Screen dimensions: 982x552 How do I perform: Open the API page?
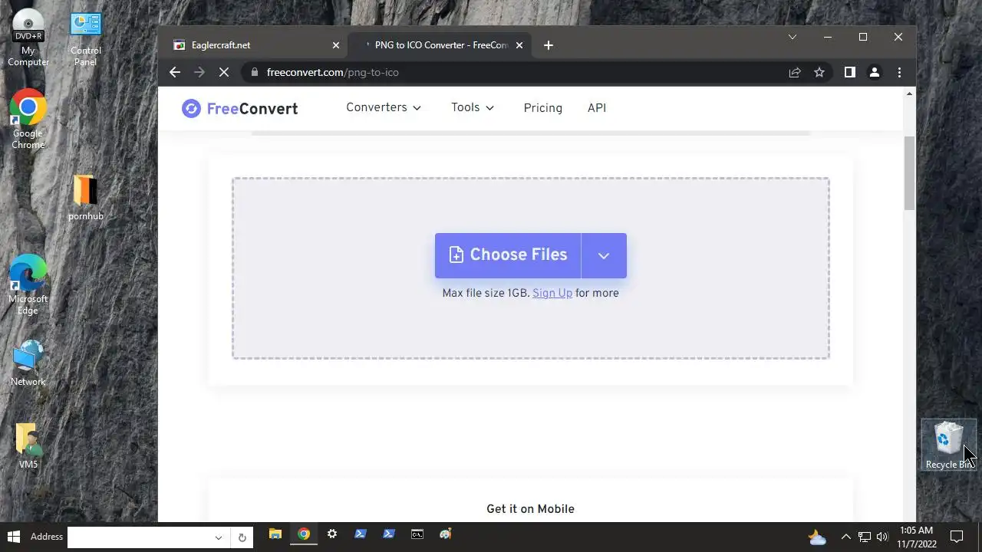tap(597, 108)
